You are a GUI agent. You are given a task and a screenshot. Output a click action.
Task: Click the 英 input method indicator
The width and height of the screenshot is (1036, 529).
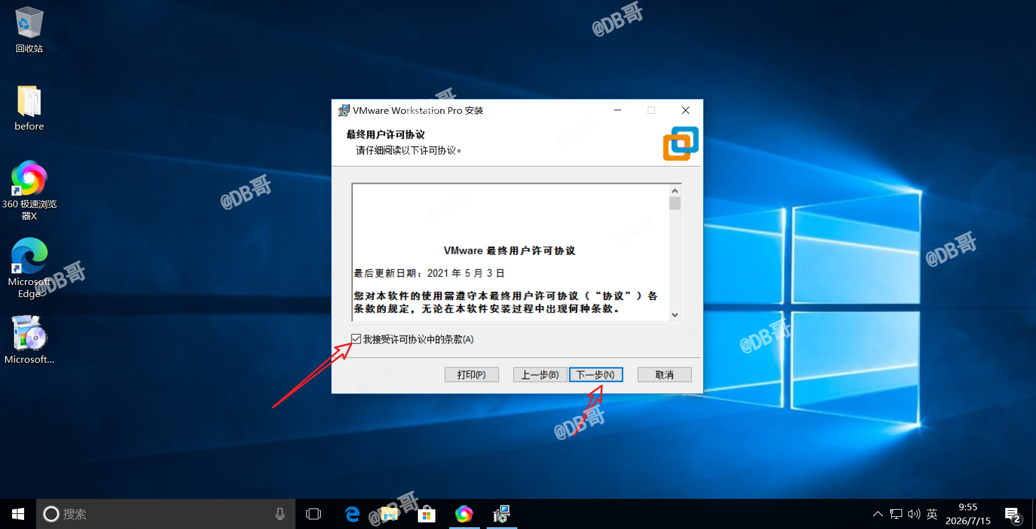pos(932,514)
